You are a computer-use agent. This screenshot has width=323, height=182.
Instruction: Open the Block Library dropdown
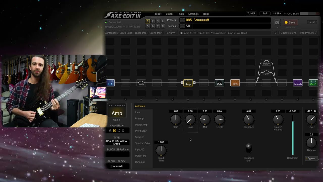click(x=118, y=149)
